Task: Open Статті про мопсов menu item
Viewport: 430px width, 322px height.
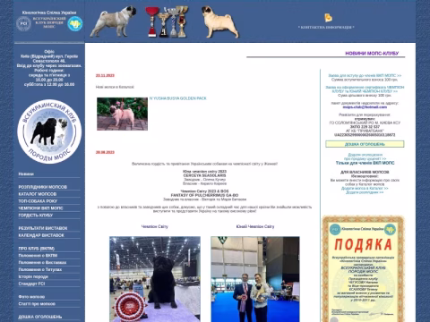Action: click(x=37, y=304)
